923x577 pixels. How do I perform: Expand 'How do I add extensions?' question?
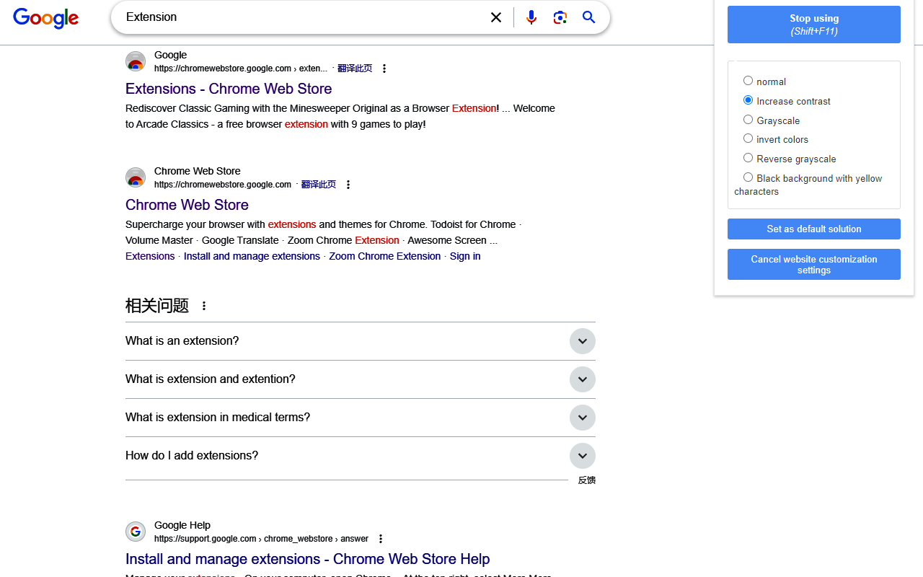[582, 456]
